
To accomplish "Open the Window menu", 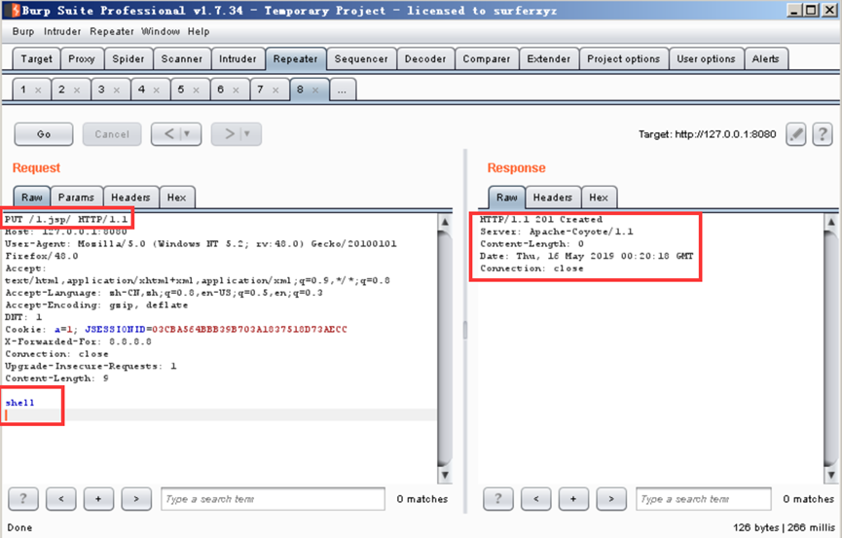I will (x=161, y=32).
